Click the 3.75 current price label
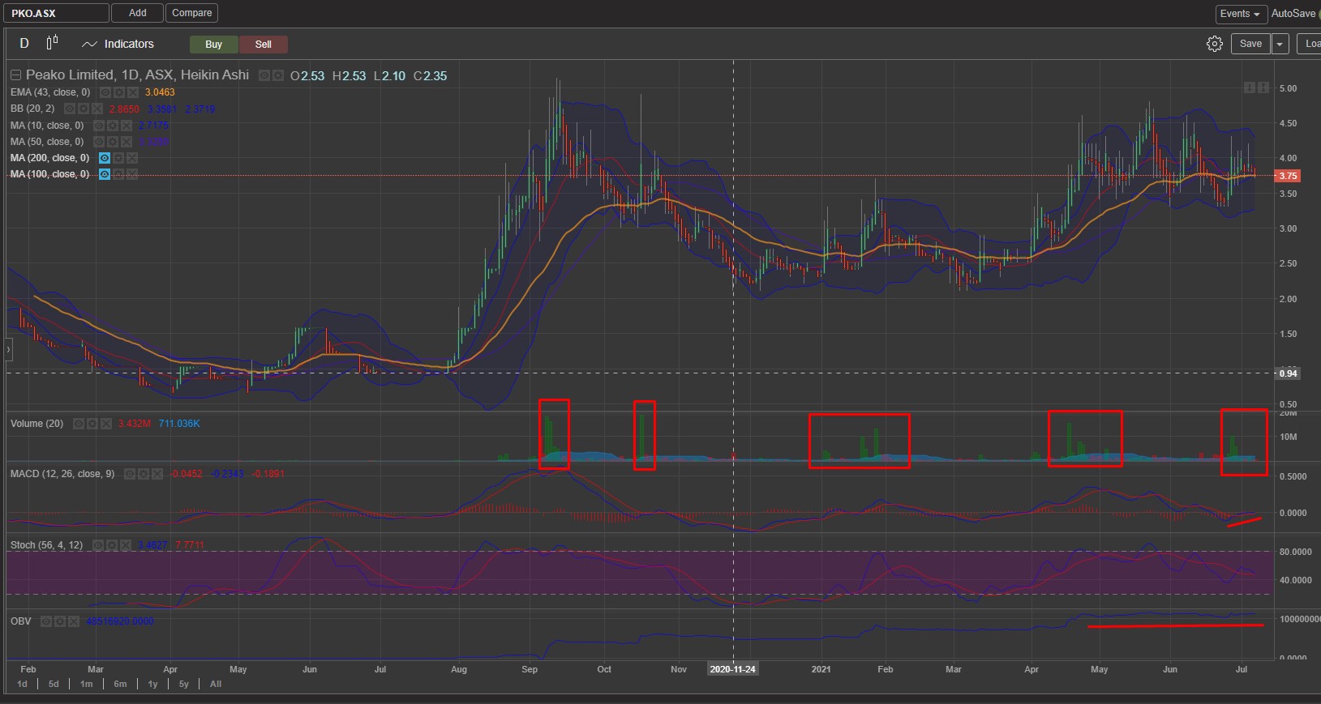This screenshot has height=704, width=1321. pos(1288,176)
